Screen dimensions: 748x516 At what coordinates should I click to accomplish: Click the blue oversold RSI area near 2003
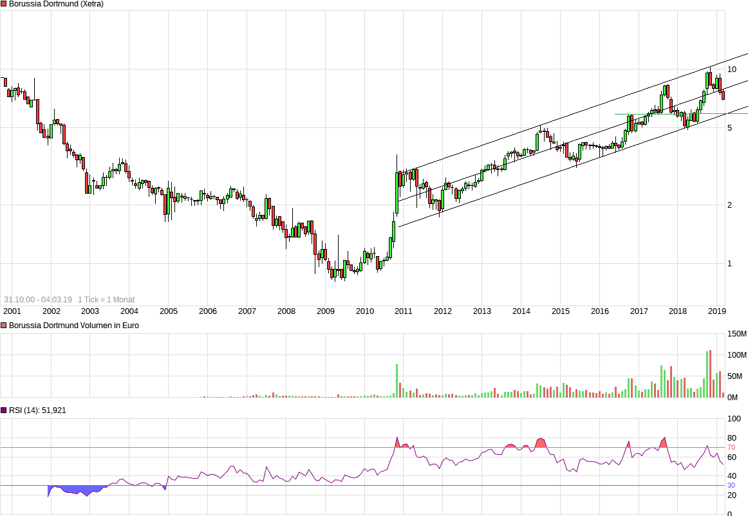click(x=79, y=490)
